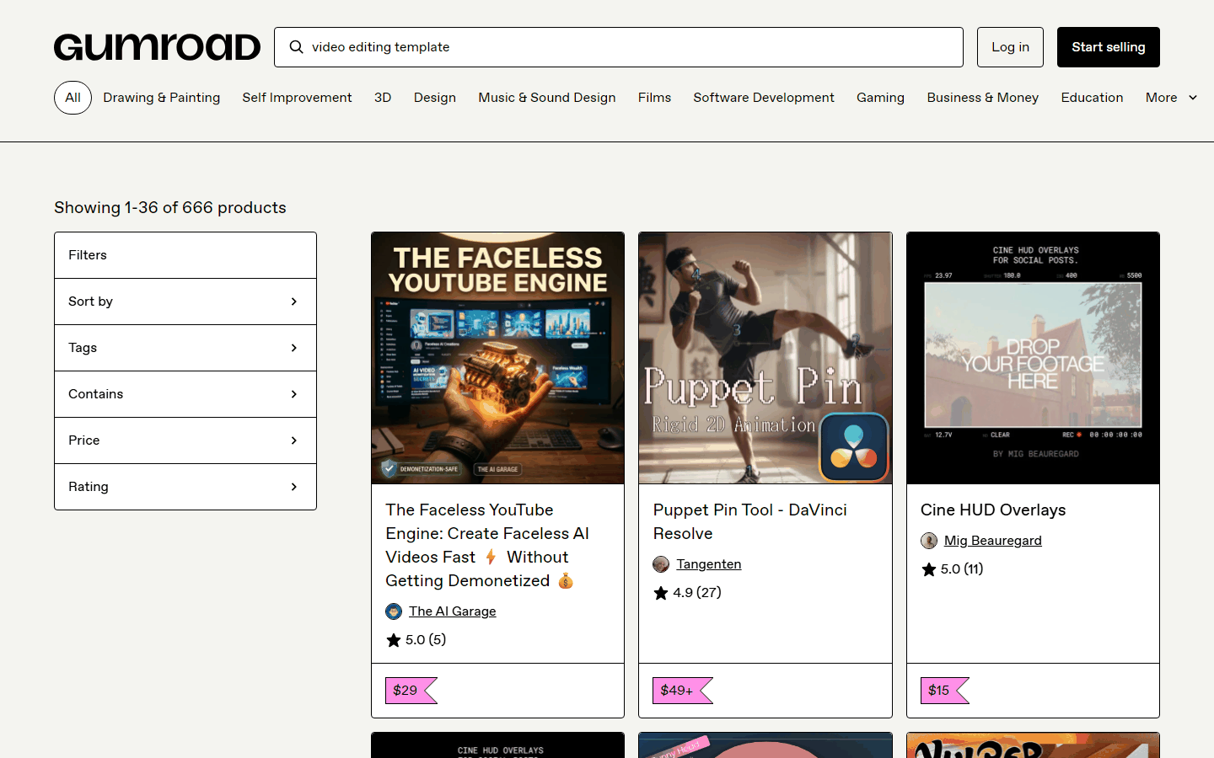Image resolution: width=1214 pixels, height=758 pixels.
Task: Click the star icon beside 5.0 (11)
Action: pos(929,569)
